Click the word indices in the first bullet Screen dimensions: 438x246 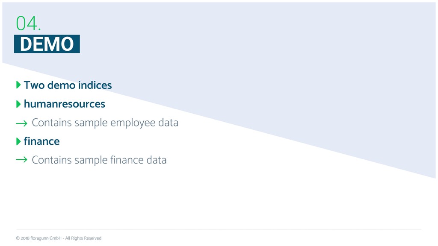click(95, 85)
